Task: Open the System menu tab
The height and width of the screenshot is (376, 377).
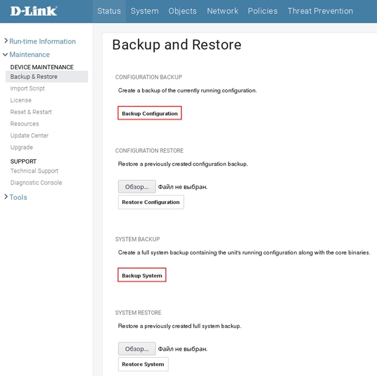Action: coord(144,11)
